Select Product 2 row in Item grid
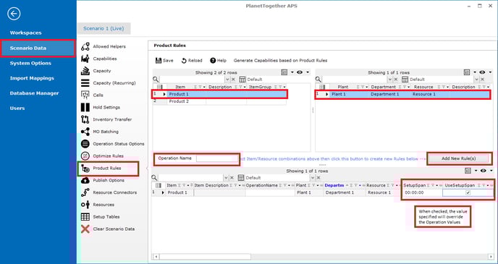Image resolution: width=498 pixels, height=264 pixels. click(220, 101)
